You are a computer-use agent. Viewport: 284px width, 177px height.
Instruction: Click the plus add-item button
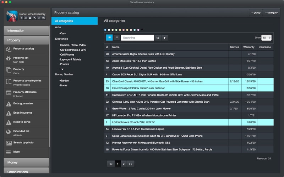click(x=164, y=38)
